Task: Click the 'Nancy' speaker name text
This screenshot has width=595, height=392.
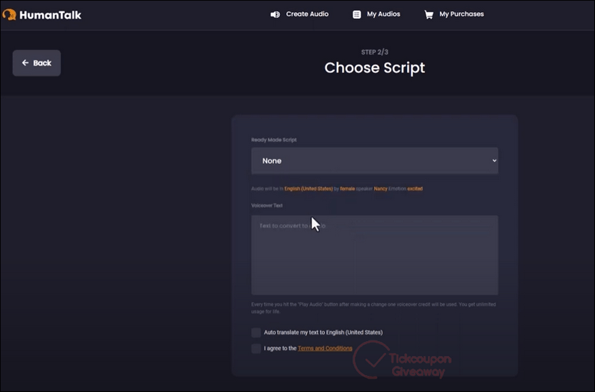Action: [381, 189]
